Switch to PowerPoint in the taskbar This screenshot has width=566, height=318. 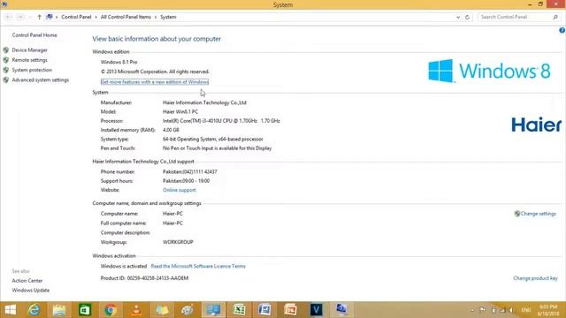(291, 310)
